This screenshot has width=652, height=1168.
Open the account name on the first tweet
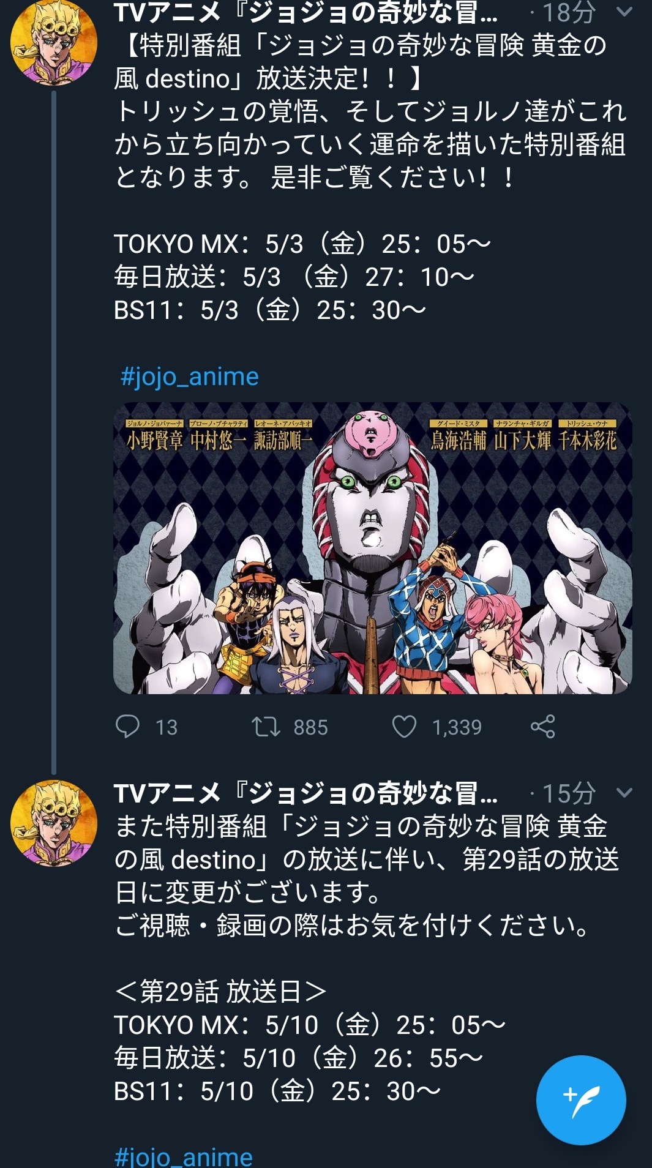(306, 12)
